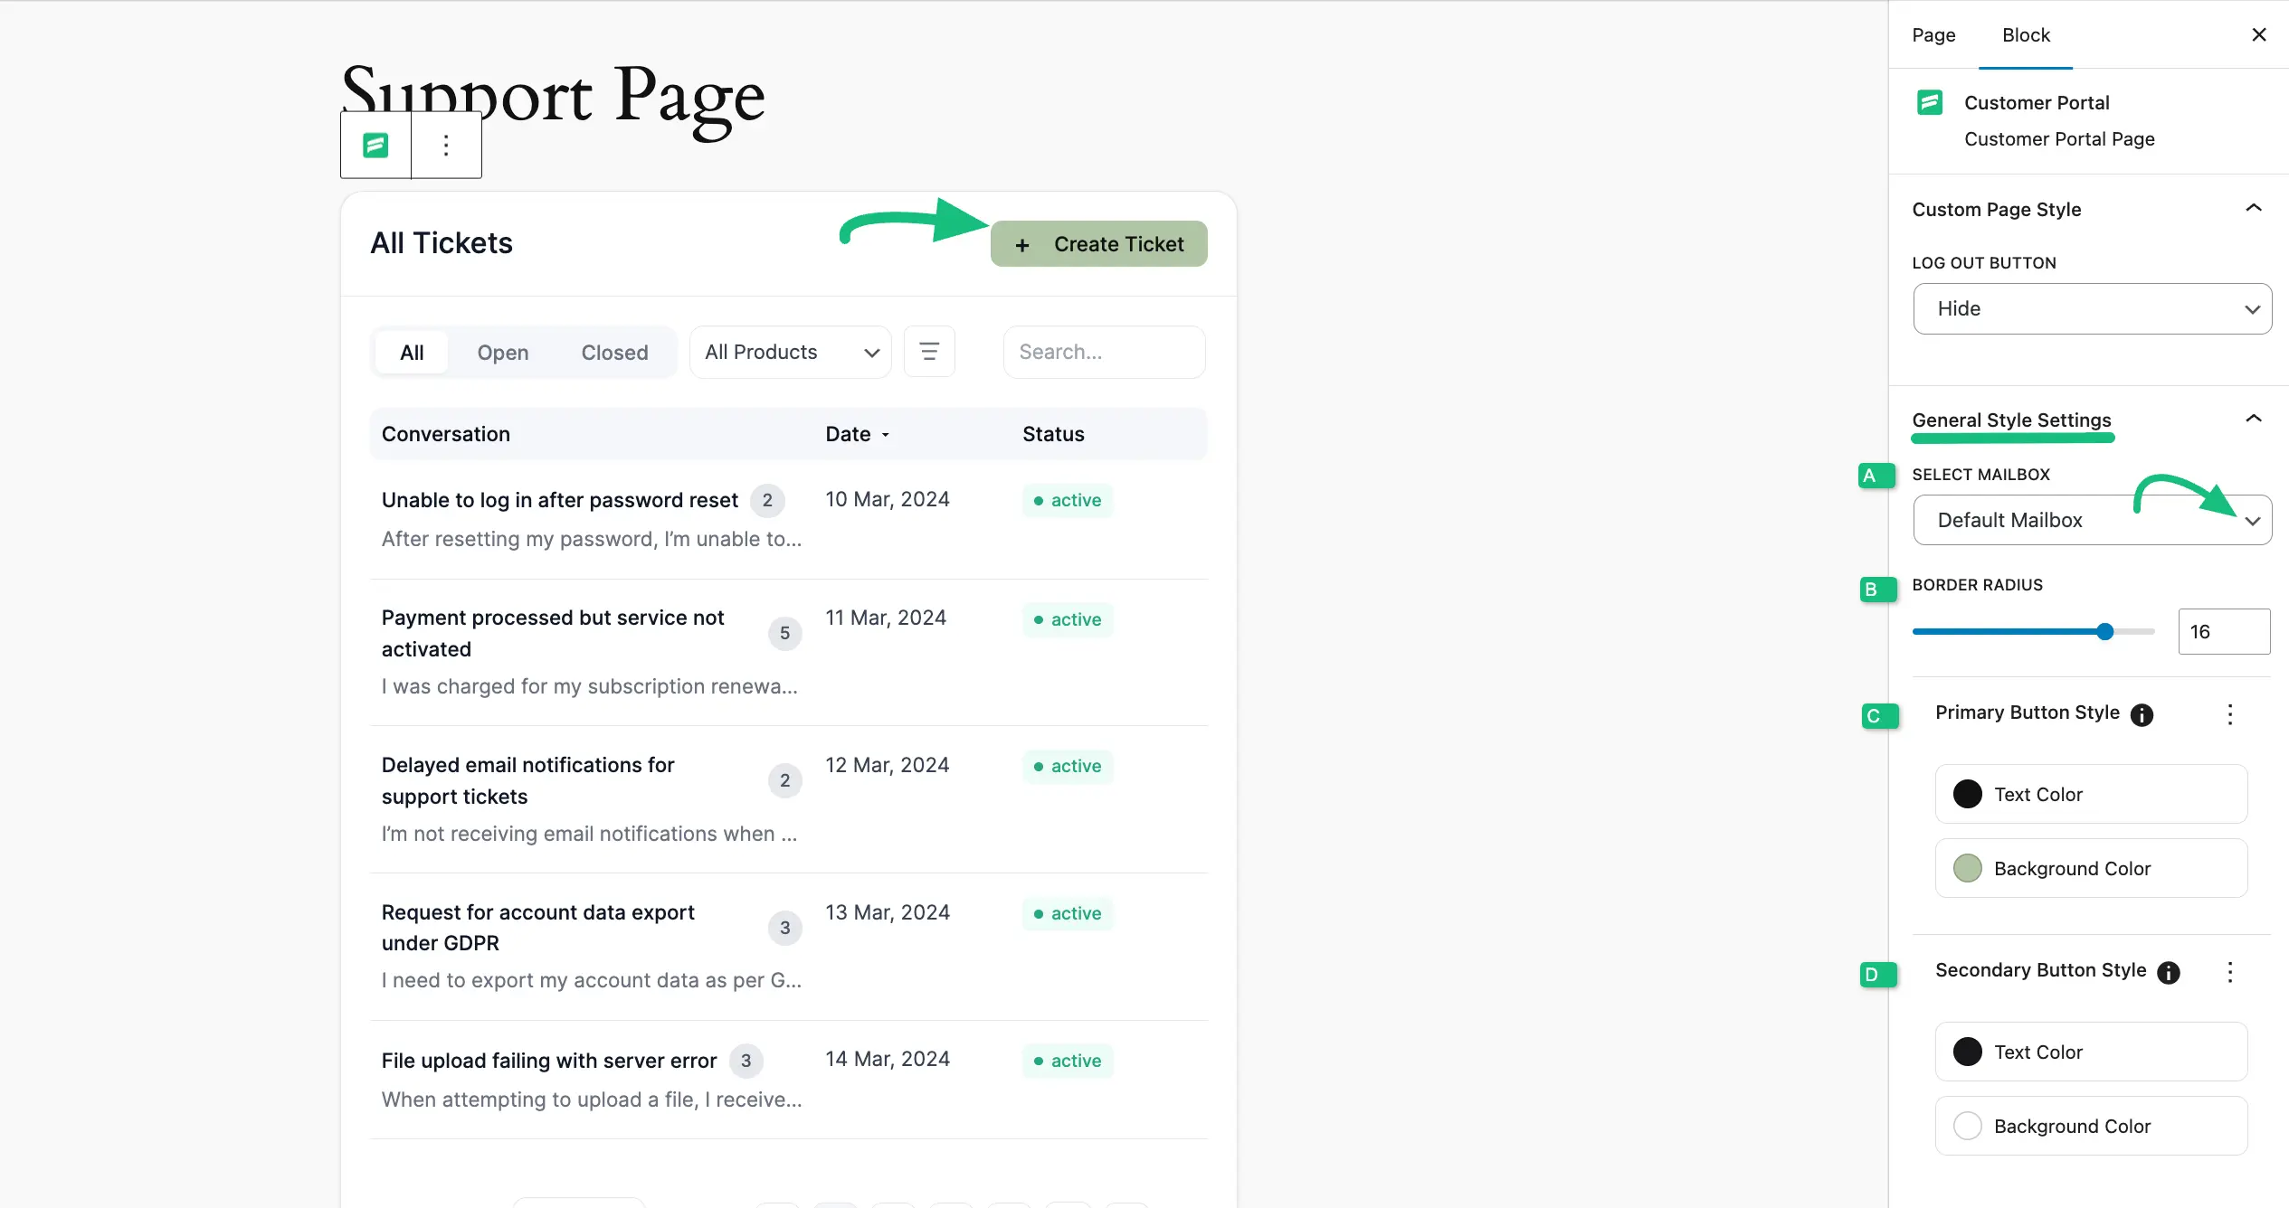Click the Create Ticket button
This screenshot has height=1208, width=2289.
(1098, 244)
